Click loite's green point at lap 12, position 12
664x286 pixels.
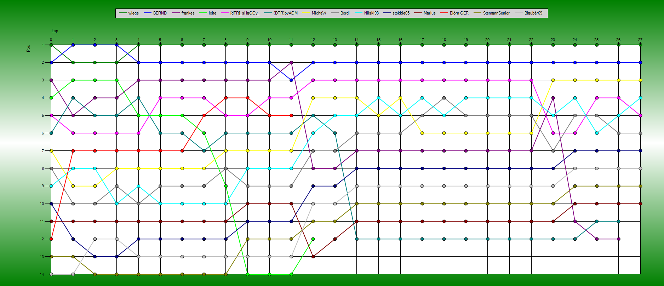pos(313,239)
